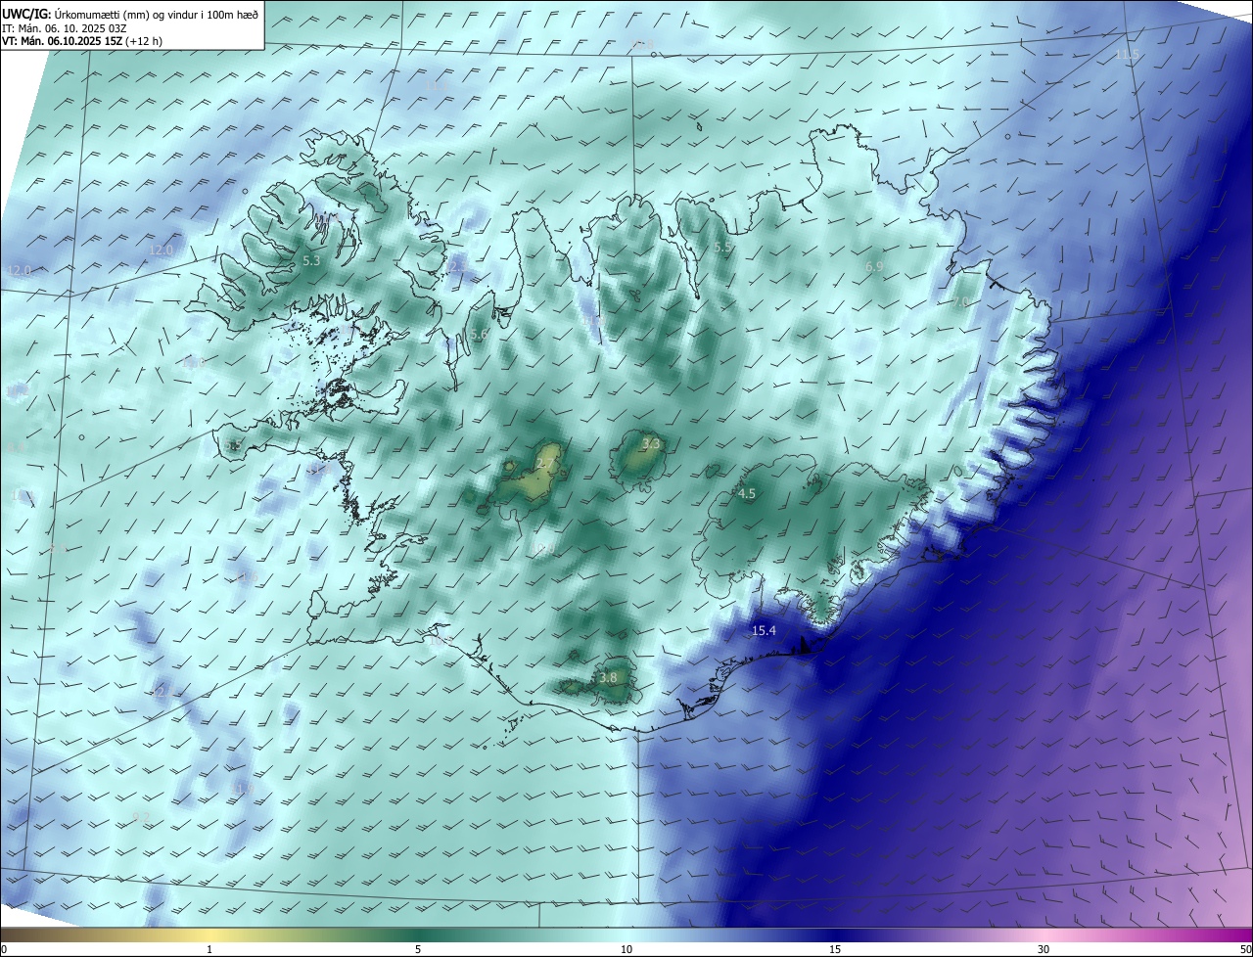The width and height of the screenshot is (1253, 957).
Task: Click the 4.5 value on the large glacier
Action: coord(747,494)
